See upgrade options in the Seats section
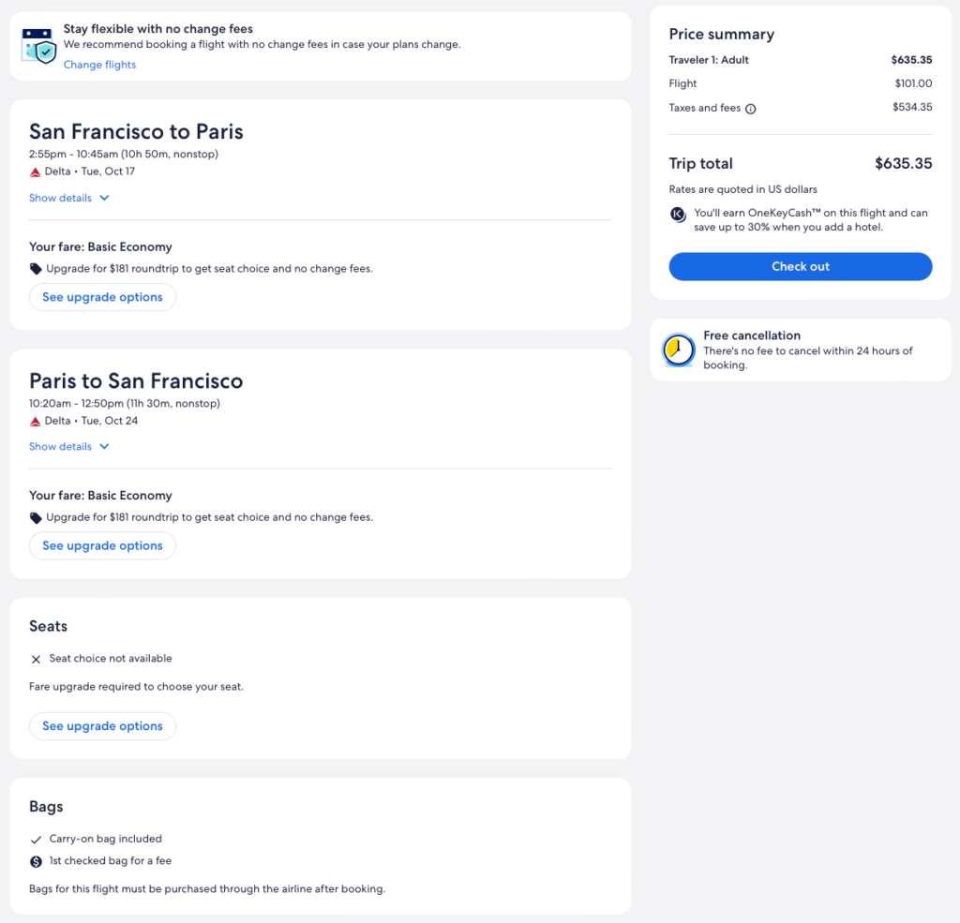The width and height of the screenshot is (960, 923). point(102,726)
